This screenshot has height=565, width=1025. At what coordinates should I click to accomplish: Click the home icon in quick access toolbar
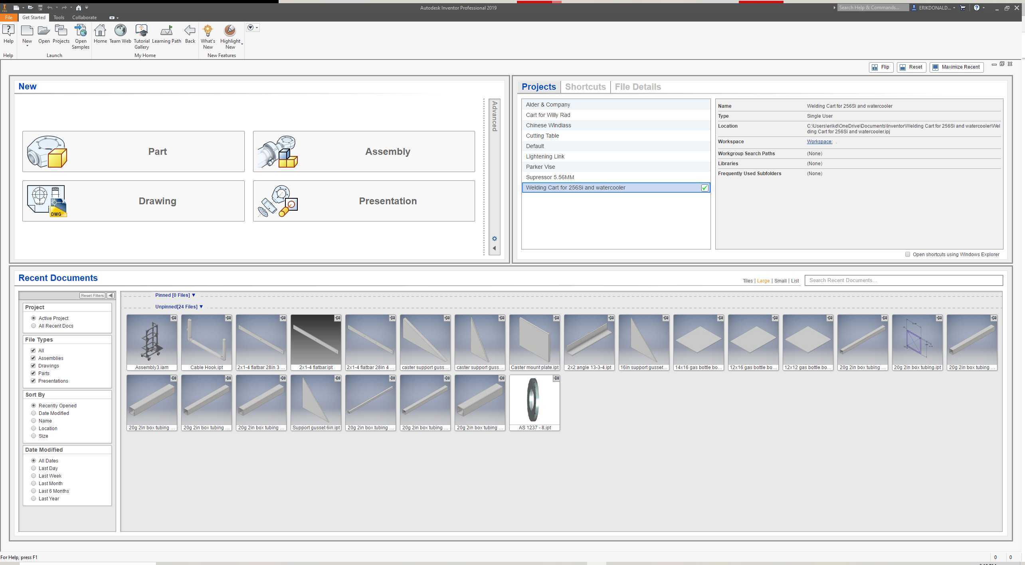click(79, 8)
